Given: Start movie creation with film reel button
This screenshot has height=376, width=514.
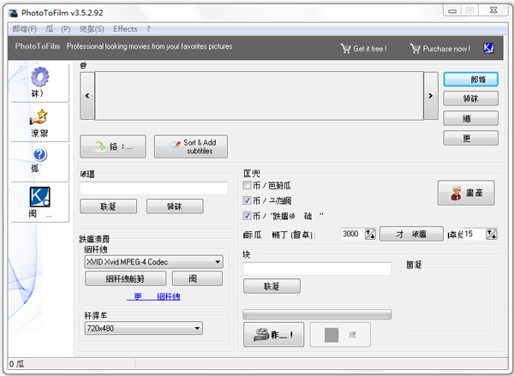Looking at the screenshot, I should coord(273,334).
